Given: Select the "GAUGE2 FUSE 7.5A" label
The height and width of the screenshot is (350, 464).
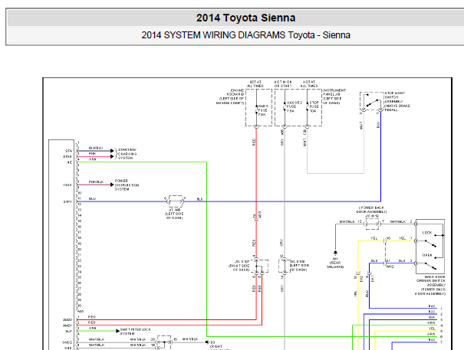Looking at the screenshot, I should coord(295,106).
